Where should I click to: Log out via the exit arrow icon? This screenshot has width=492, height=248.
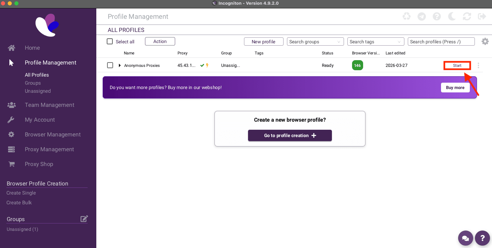[x=482, y=16]
